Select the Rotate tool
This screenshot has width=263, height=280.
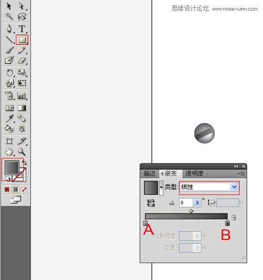tap(9, 73)
